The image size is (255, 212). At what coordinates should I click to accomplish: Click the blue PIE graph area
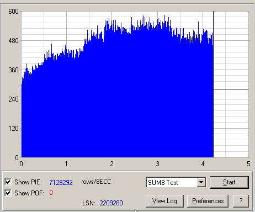coord(118,103)
